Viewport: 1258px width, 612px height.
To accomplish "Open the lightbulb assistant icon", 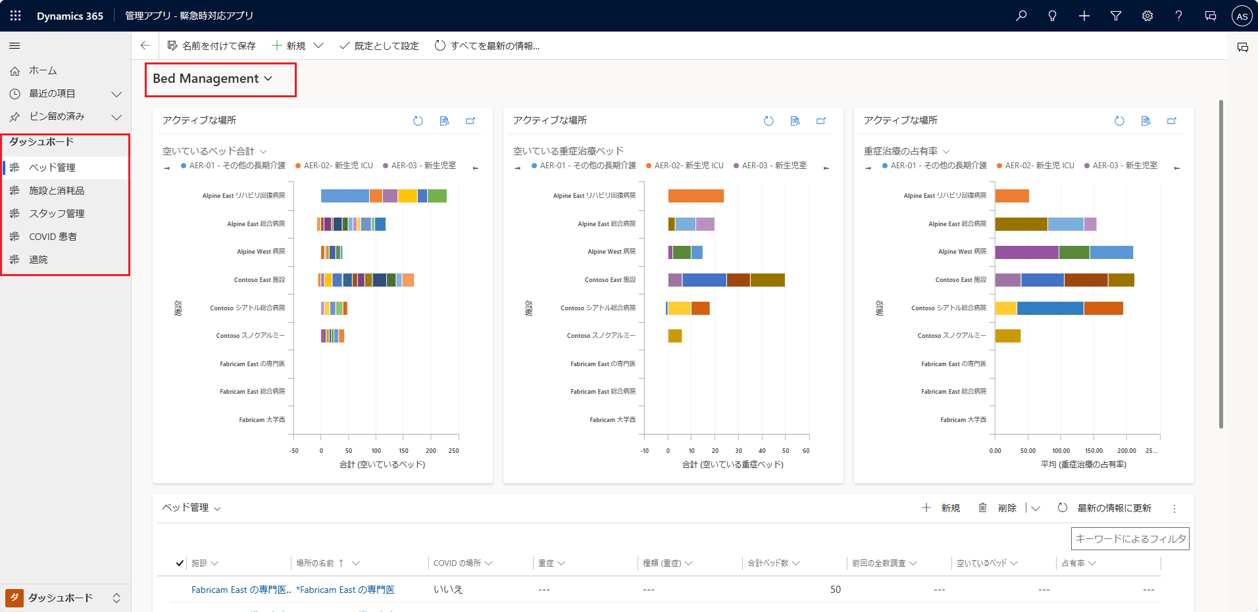I will [1053, 16].
